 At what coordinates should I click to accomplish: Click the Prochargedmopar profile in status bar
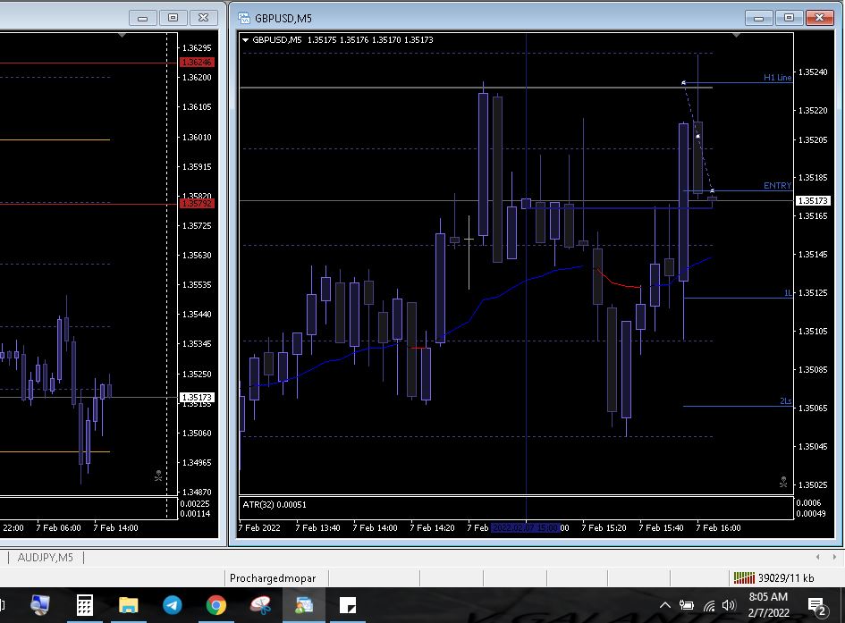point(273,578)
